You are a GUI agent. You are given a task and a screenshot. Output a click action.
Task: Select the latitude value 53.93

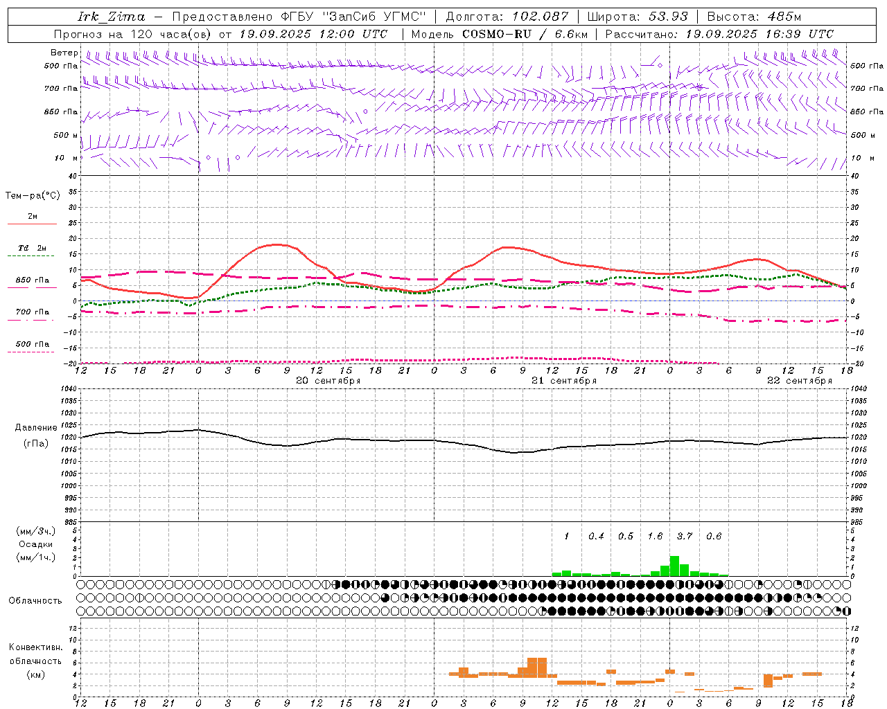[x=668, y=17]
